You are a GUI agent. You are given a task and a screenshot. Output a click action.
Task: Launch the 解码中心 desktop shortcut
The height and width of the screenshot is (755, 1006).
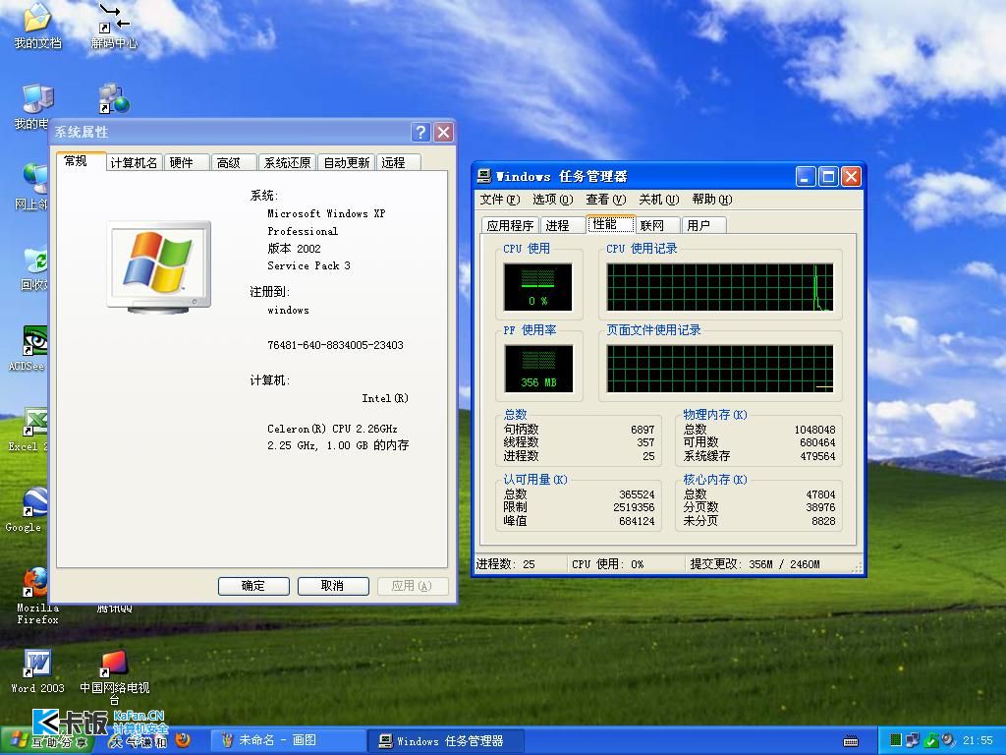pos(114,26)
